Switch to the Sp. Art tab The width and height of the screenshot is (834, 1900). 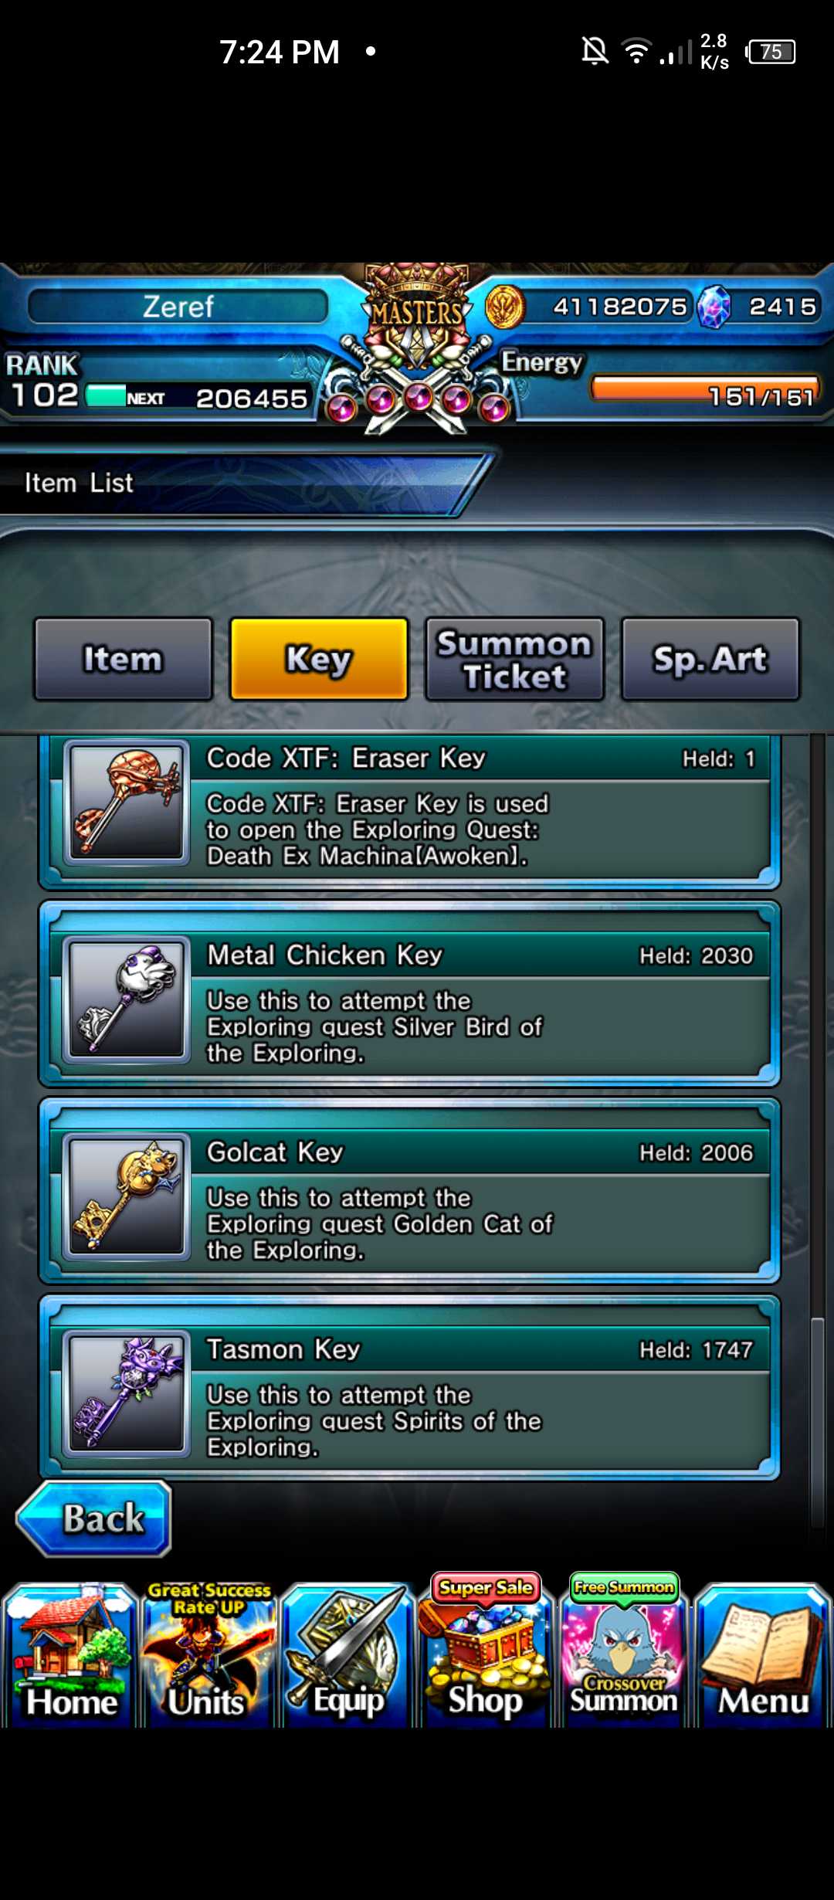pos(710,659)
